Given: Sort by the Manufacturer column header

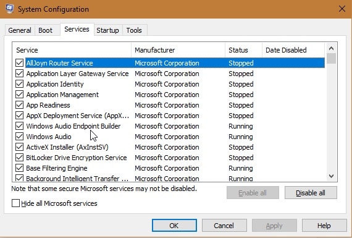Looking at the screenshot, I should [x=178, y=50].
